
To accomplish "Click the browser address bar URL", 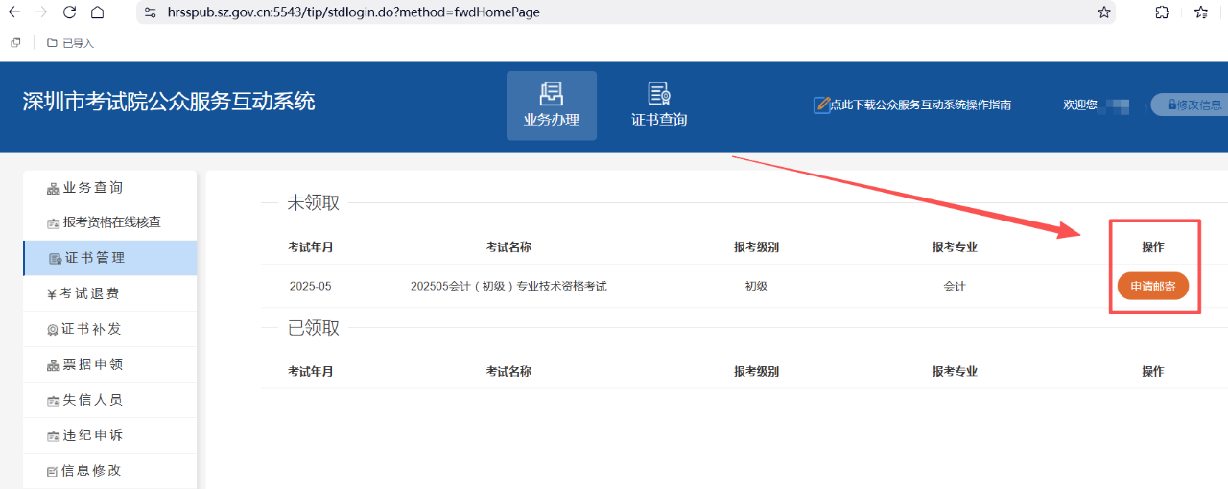I will (x=355, y=12).
